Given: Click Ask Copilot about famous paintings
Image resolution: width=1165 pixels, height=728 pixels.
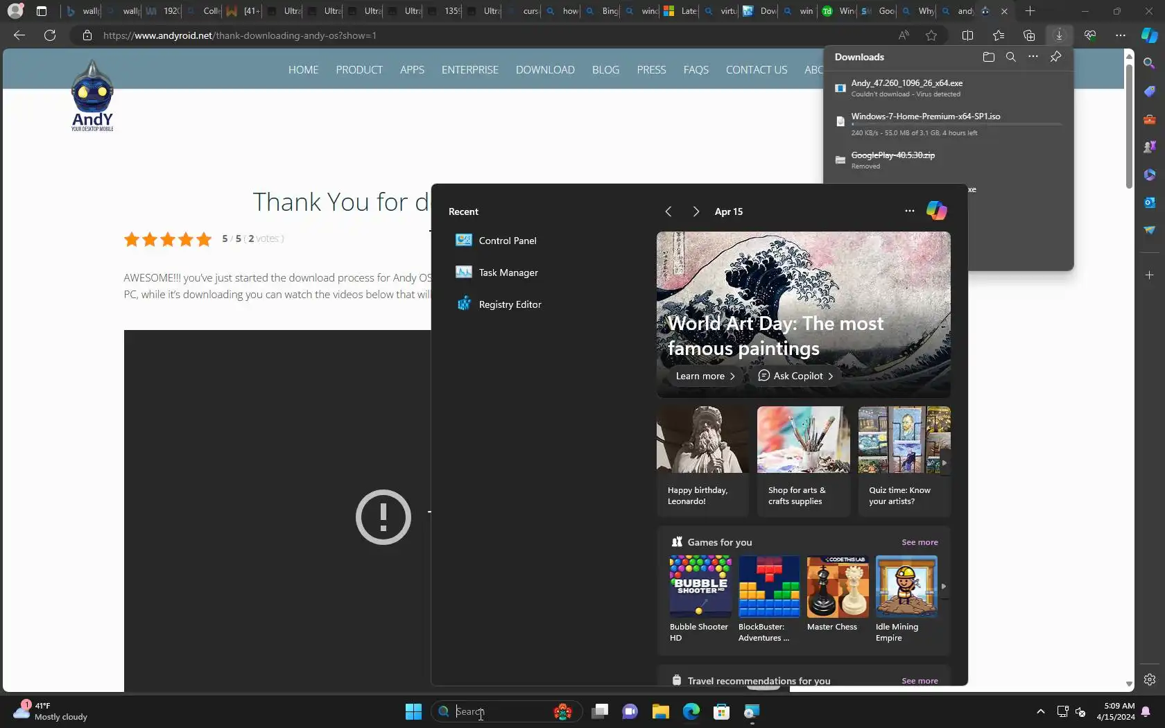Looking at the screenshot, I should click(795, 376).
